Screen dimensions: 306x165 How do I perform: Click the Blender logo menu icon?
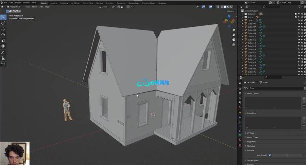2,3
